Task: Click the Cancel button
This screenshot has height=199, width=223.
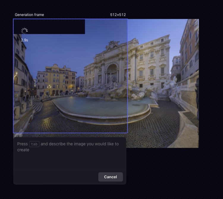Action: click(x=110, y=177)
